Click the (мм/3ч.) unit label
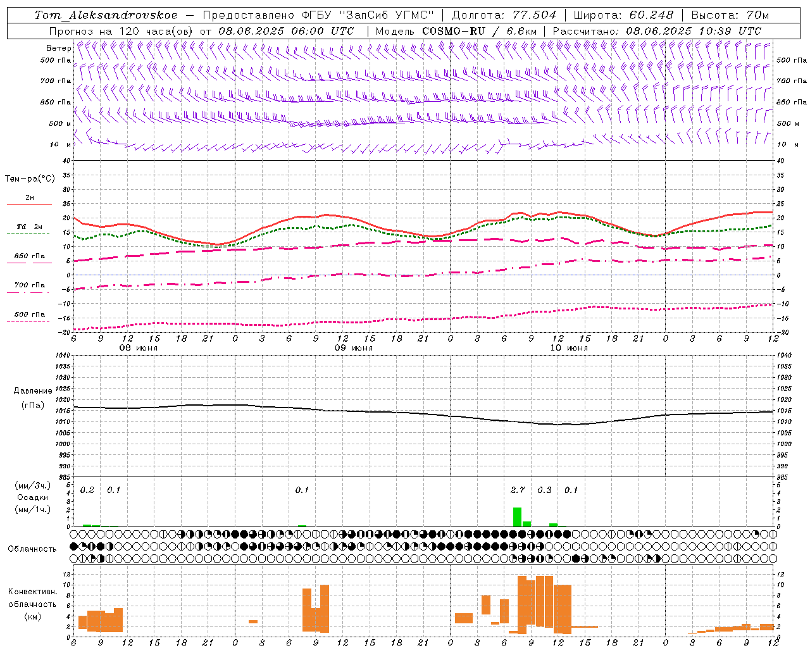 tap(33, 485)
